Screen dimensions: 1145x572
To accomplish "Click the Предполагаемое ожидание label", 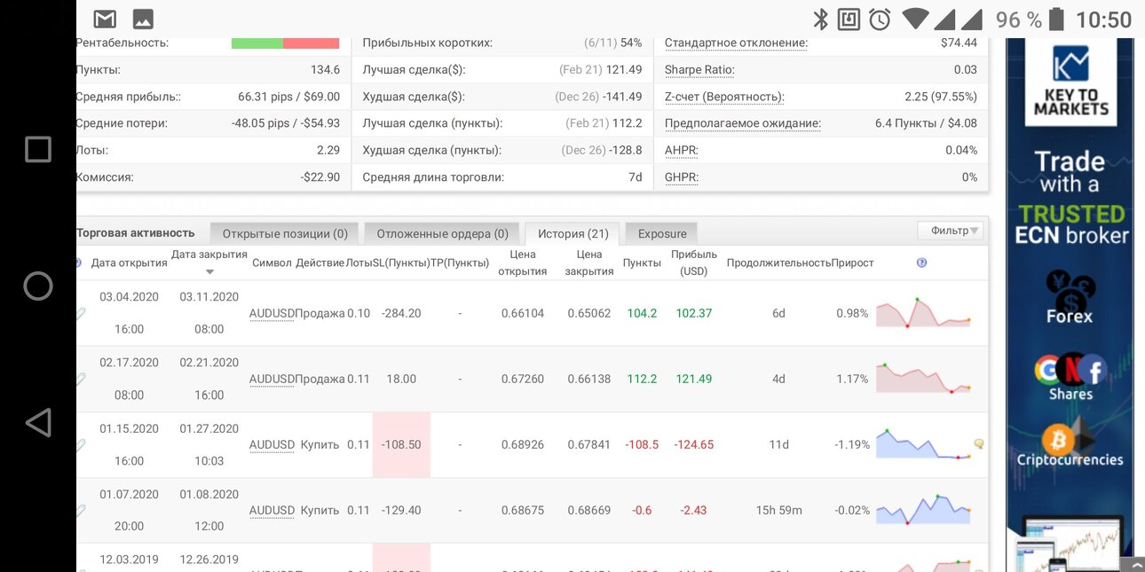I will [x=742, y=123].
